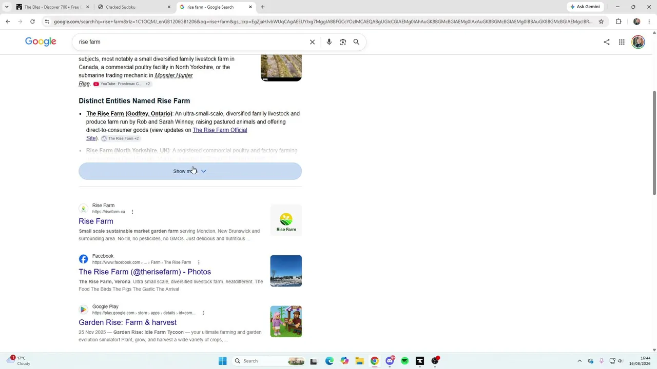Share this search results page

tap(607, 42)
